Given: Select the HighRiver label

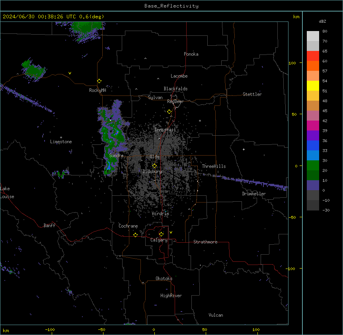Looking at the screenshot, I should click(171, 296).
